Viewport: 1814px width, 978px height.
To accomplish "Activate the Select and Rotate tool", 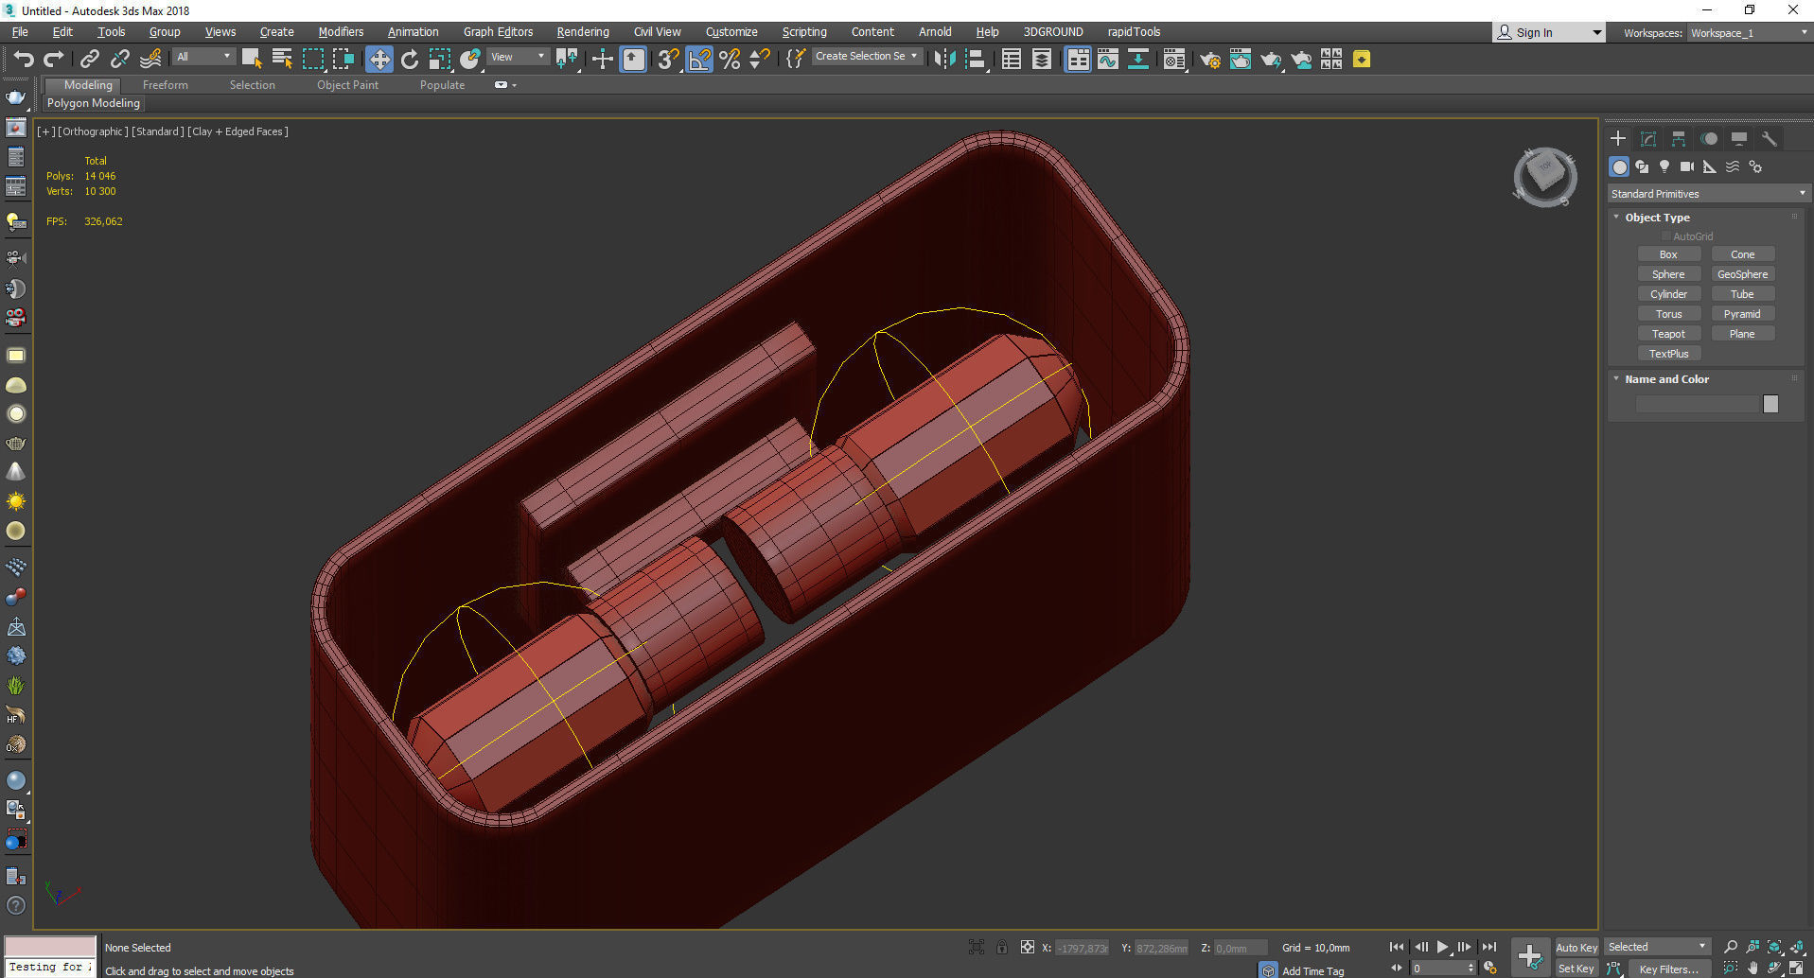I will 410,60.
